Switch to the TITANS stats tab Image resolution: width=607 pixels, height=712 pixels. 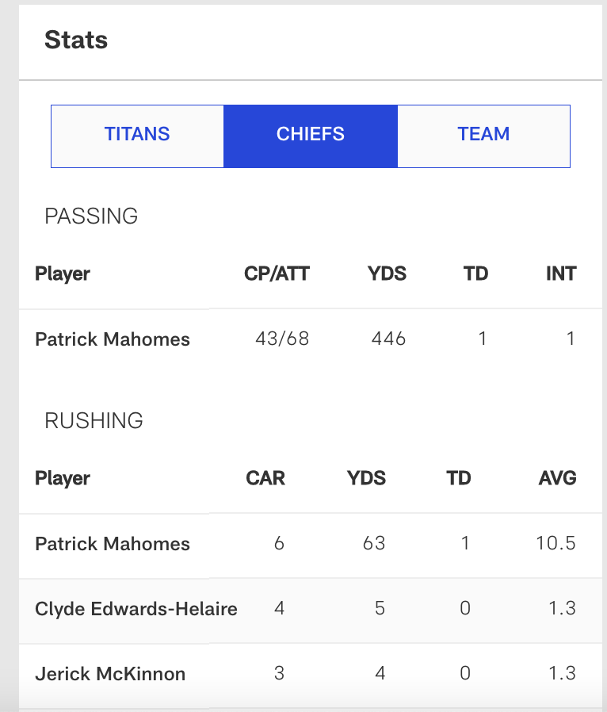[x=137, y=135]
